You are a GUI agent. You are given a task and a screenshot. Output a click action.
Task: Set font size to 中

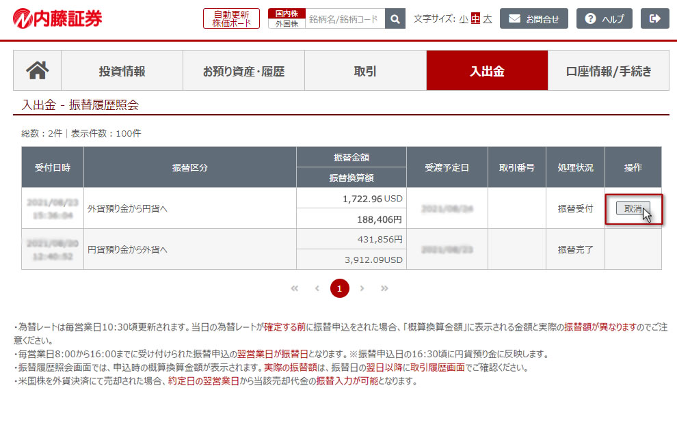pyautogui.click(x=475, y=18)
